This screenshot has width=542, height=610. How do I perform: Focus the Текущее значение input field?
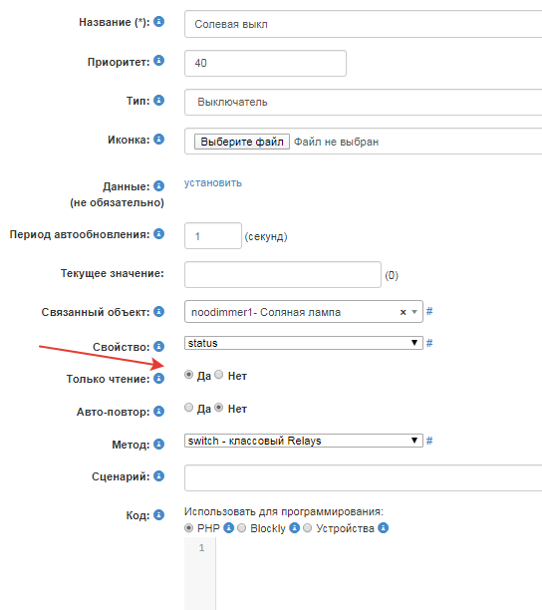tap(283, 275)
